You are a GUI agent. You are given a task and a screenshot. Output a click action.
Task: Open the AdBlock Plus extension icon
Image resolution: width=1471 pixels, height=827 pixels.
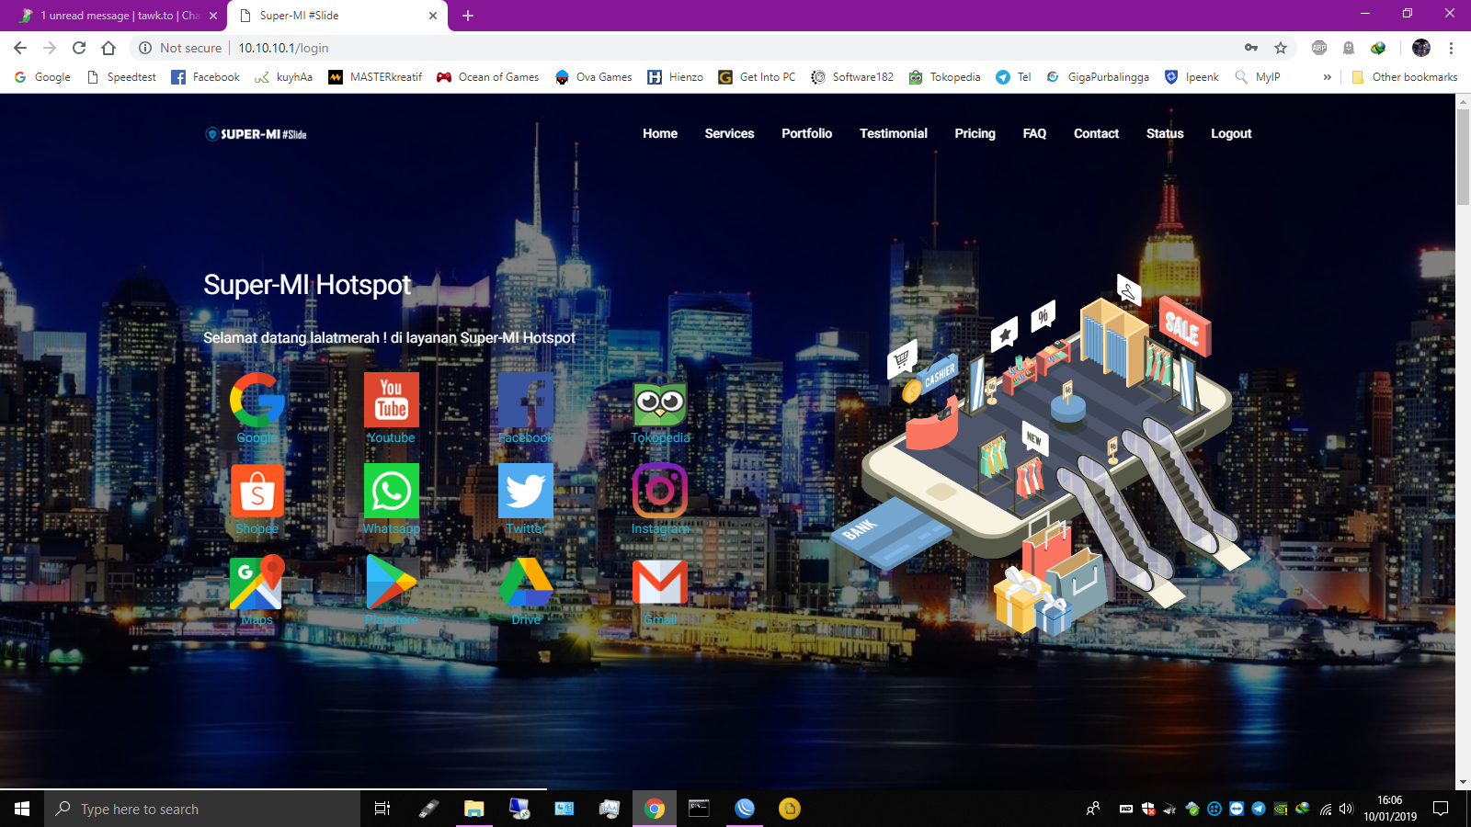1319,48
